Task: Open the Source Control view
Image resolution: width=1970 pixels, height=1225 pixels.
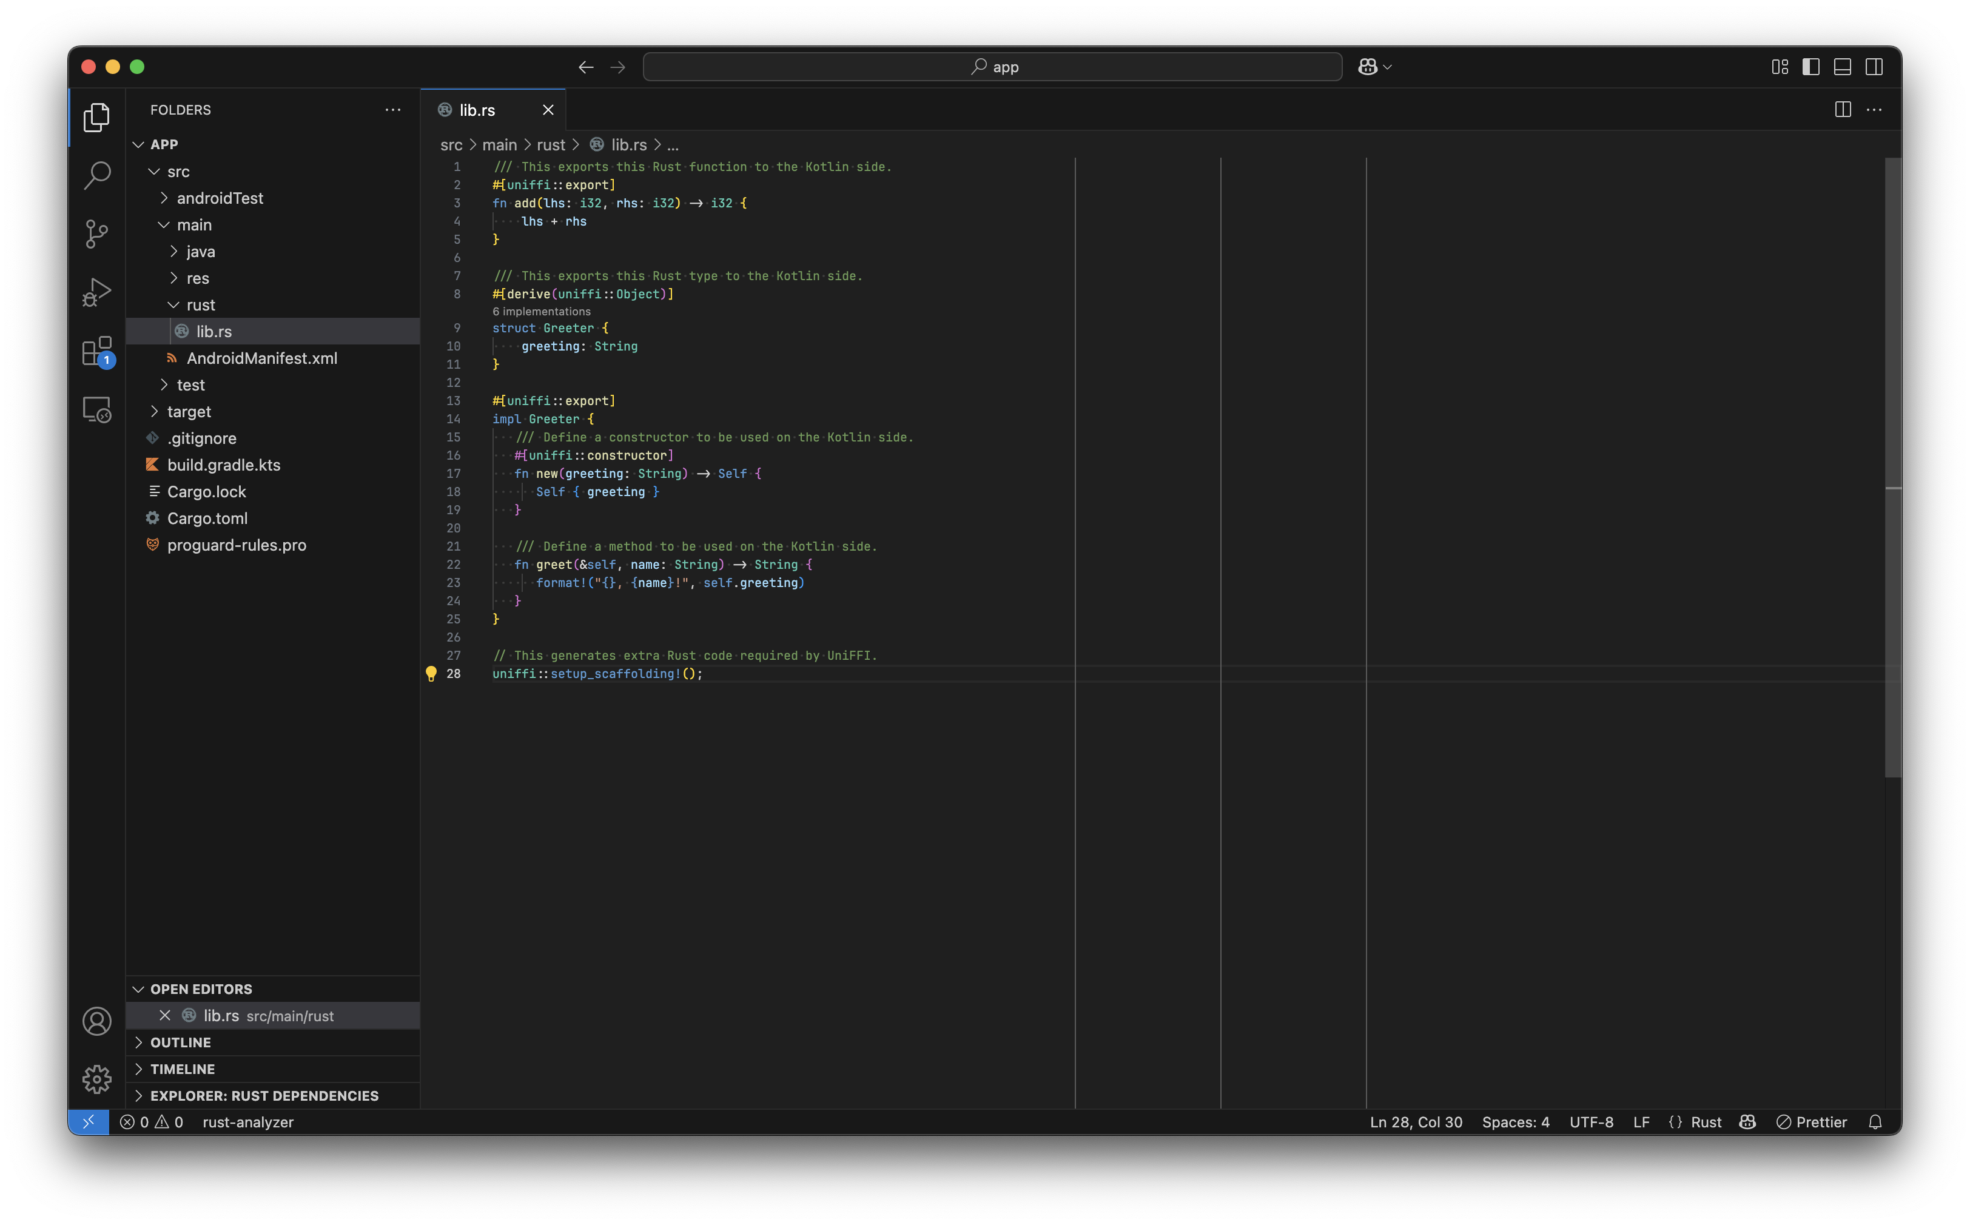Action: 96,233
